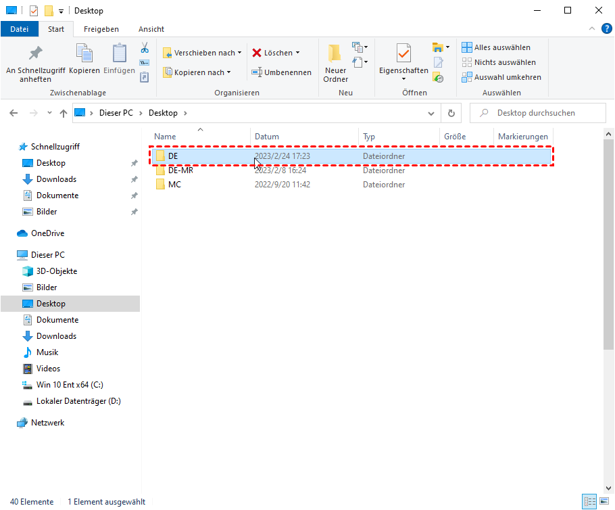Open address bar history dropdown
Screen dimensions: 615x510
tap(432, 113)
